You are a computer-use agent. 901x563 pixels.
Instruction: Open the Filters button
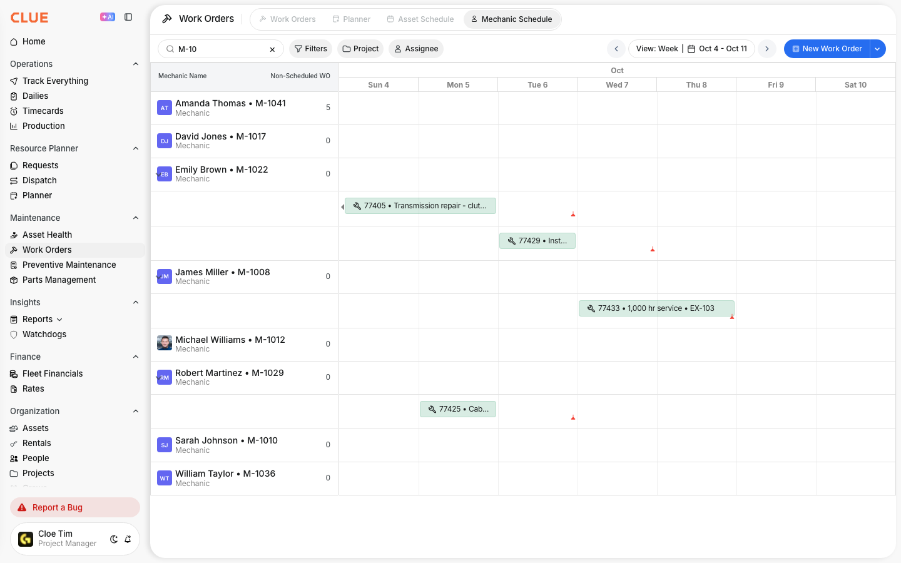click(x=311, y=49)
